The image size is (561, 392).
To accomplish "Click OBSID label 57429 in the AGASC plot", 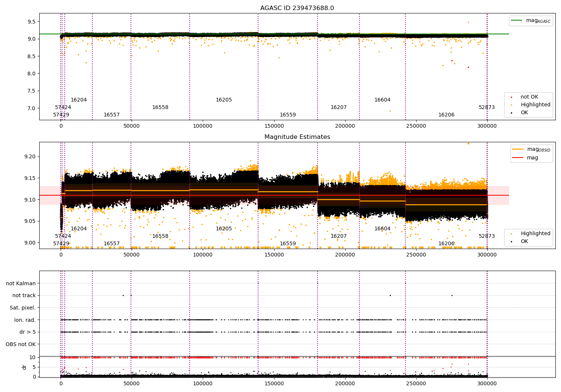I will pyautogui.click(x=61, y=115).
